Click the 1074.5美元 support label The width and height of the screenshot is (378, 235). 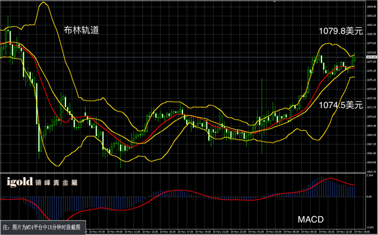(x=341, y=105)
